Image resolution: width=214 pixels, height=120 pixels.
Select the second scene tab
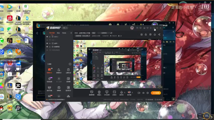(x=58, y=33)
